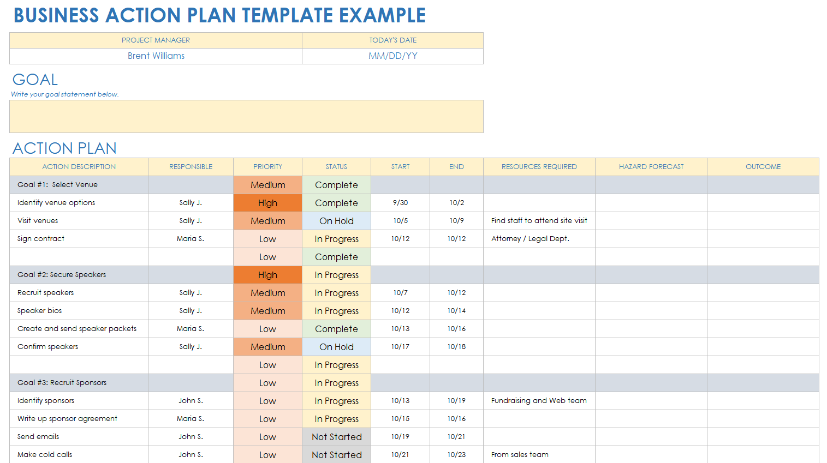
Task: Select 10/15 start date for sponsor agreement
Action: (400, 419)
